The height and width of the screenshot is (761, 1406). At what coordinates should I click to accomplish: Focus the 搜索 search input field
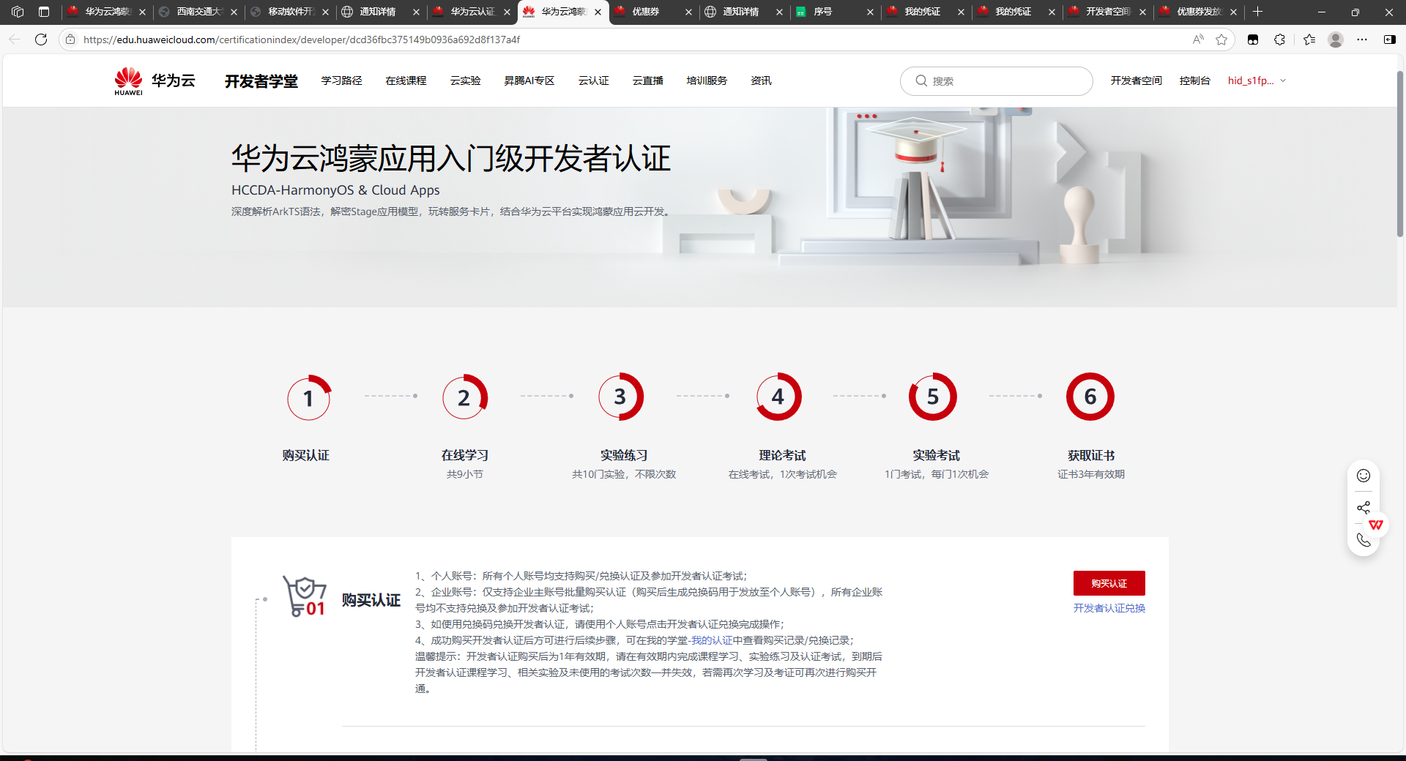(x=996, y=80)
